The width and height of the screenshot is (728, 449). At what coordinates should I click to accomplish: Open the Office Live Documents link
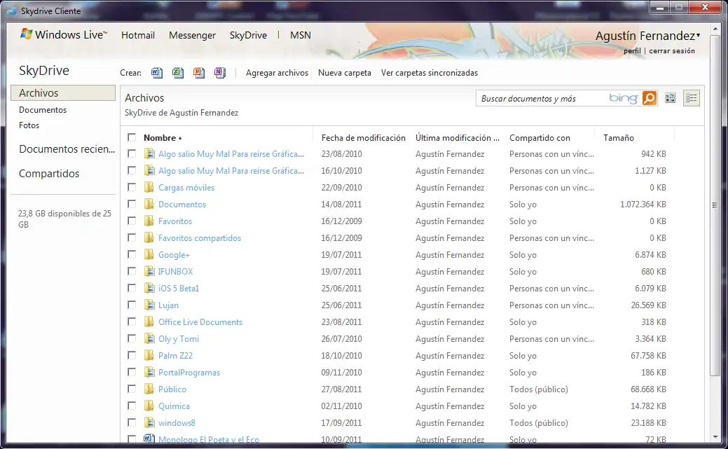[200, 322]
